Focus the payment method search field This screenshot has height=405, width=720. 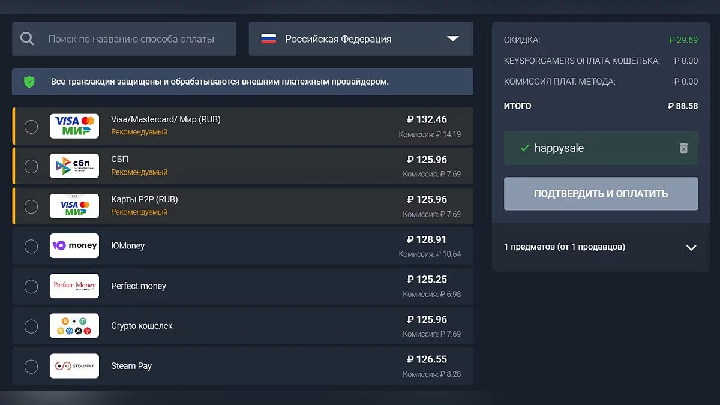(x=131, y=39)
